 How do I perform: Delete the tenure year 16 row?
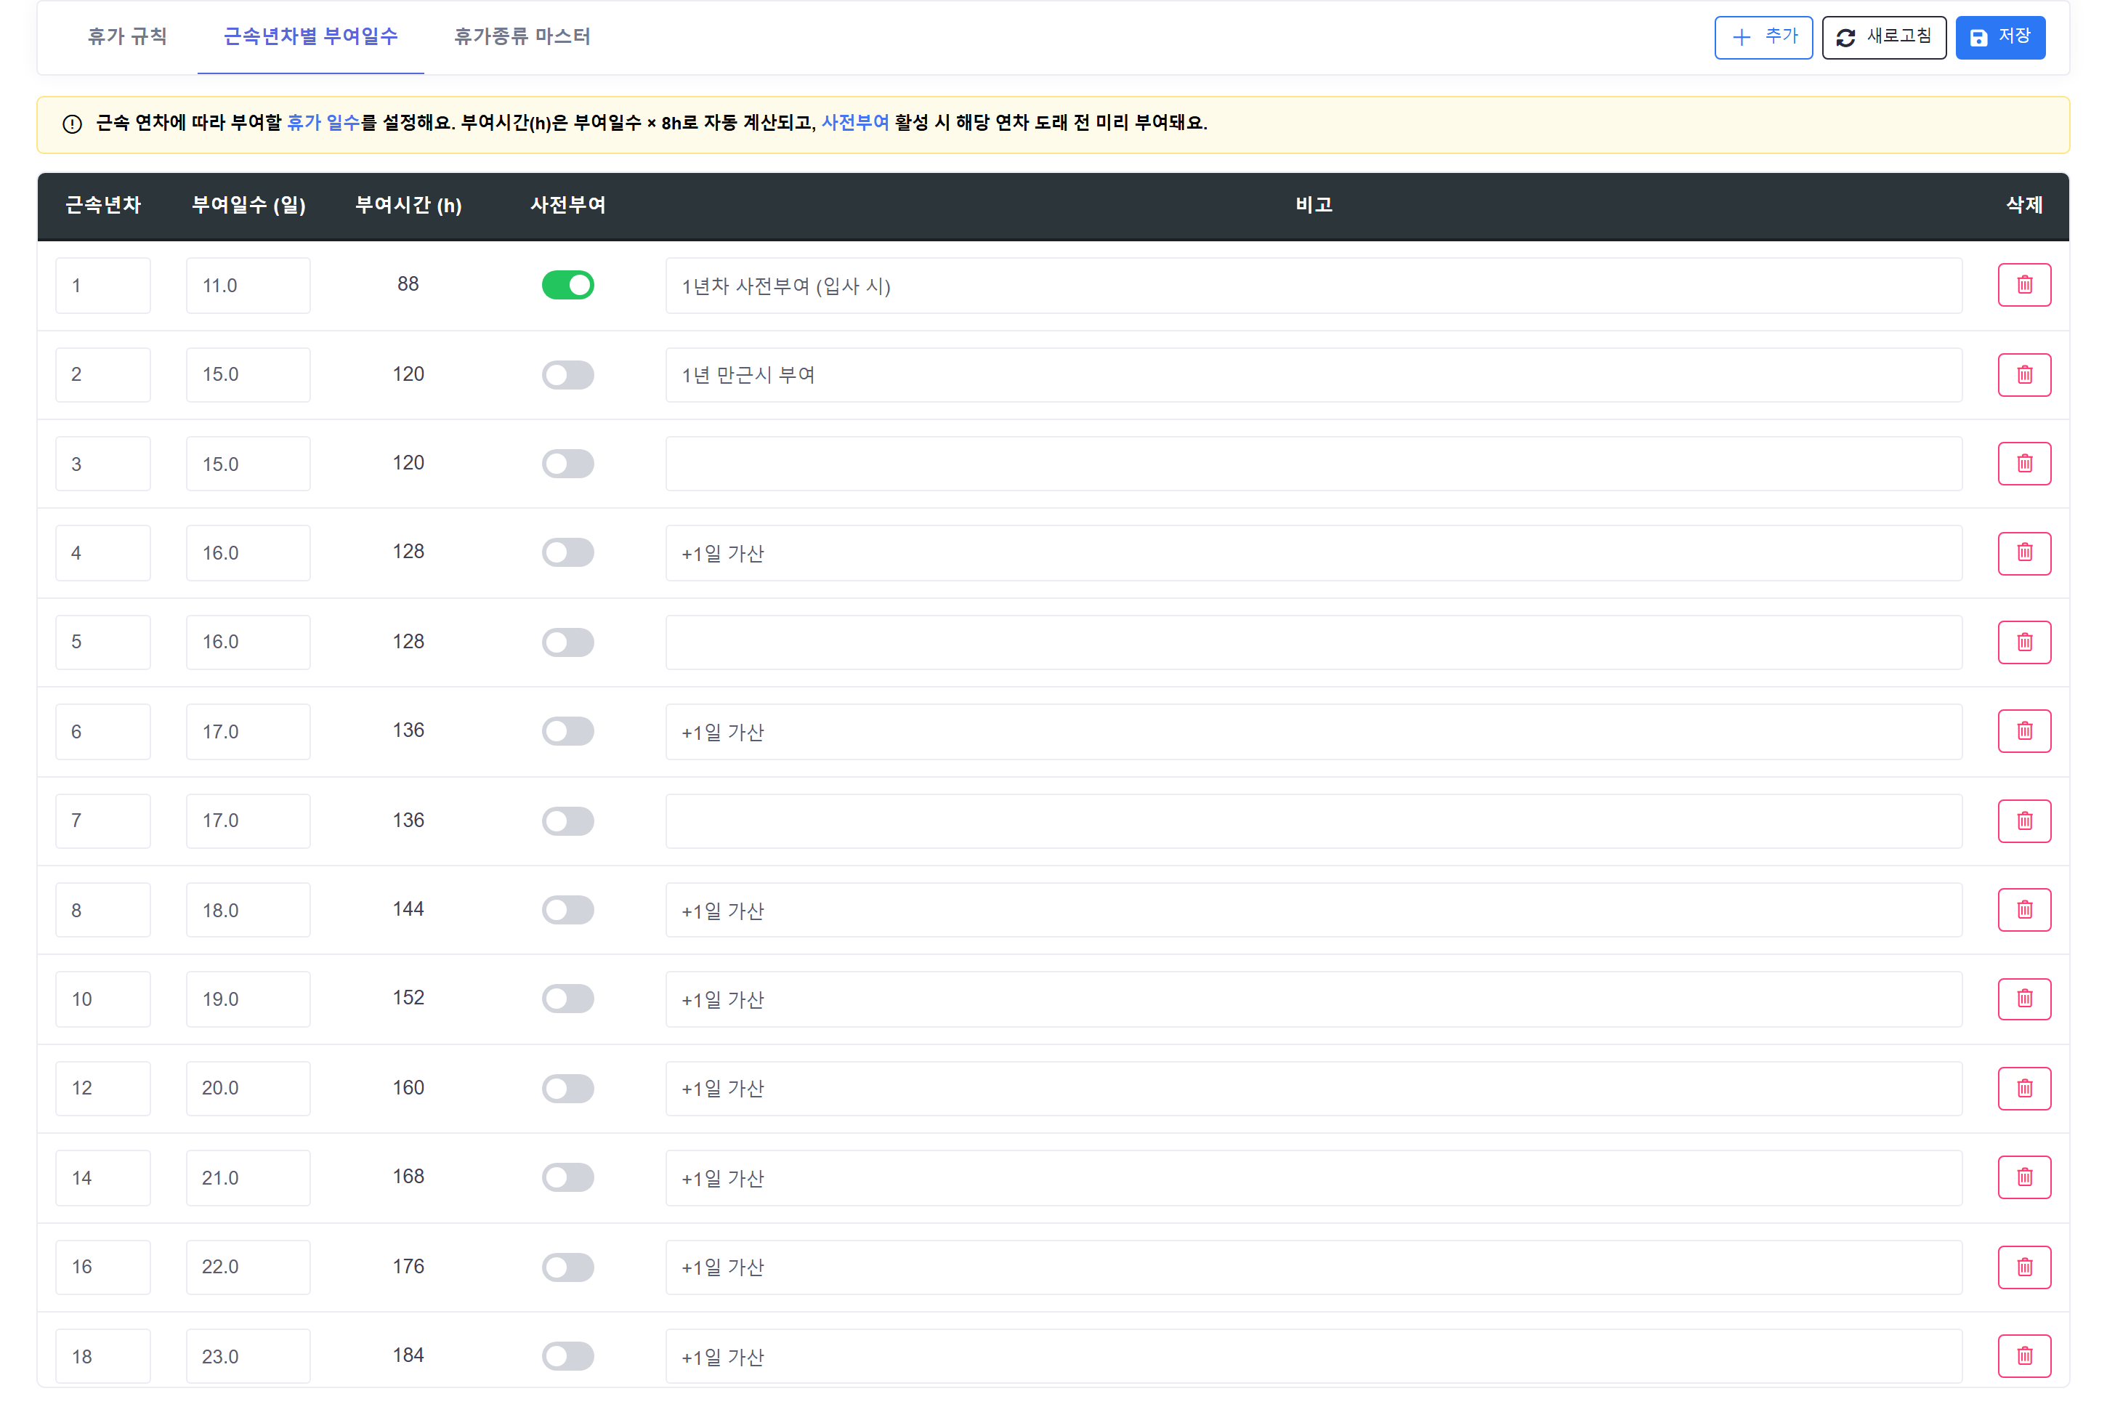tap(2023, 1267)
